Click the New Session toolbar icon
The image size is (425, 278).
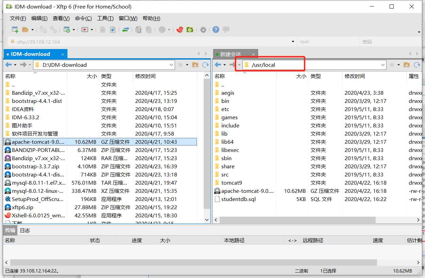[15, 30]
